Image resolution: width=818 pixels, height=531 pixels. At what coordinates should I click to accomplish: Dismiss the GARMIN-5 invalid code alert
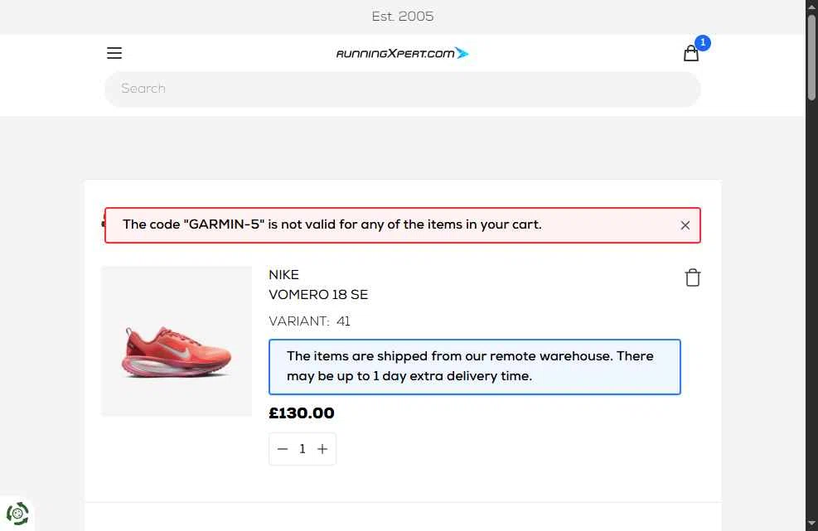685,225
